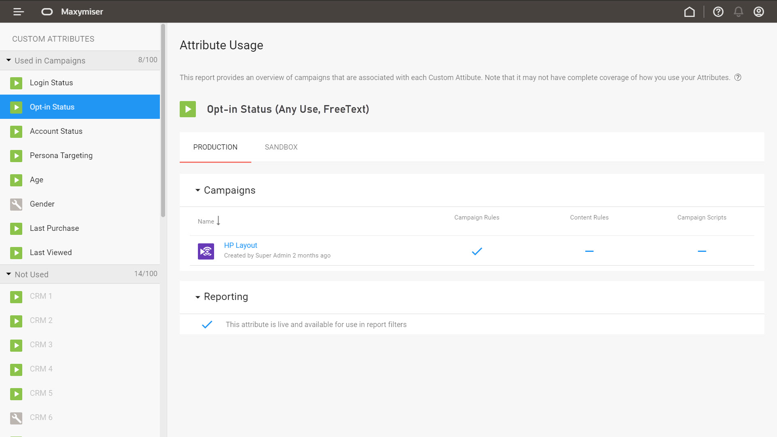Click the info icon after report description
This screenshot has height=437, width=777.
[x=738, y=78]
